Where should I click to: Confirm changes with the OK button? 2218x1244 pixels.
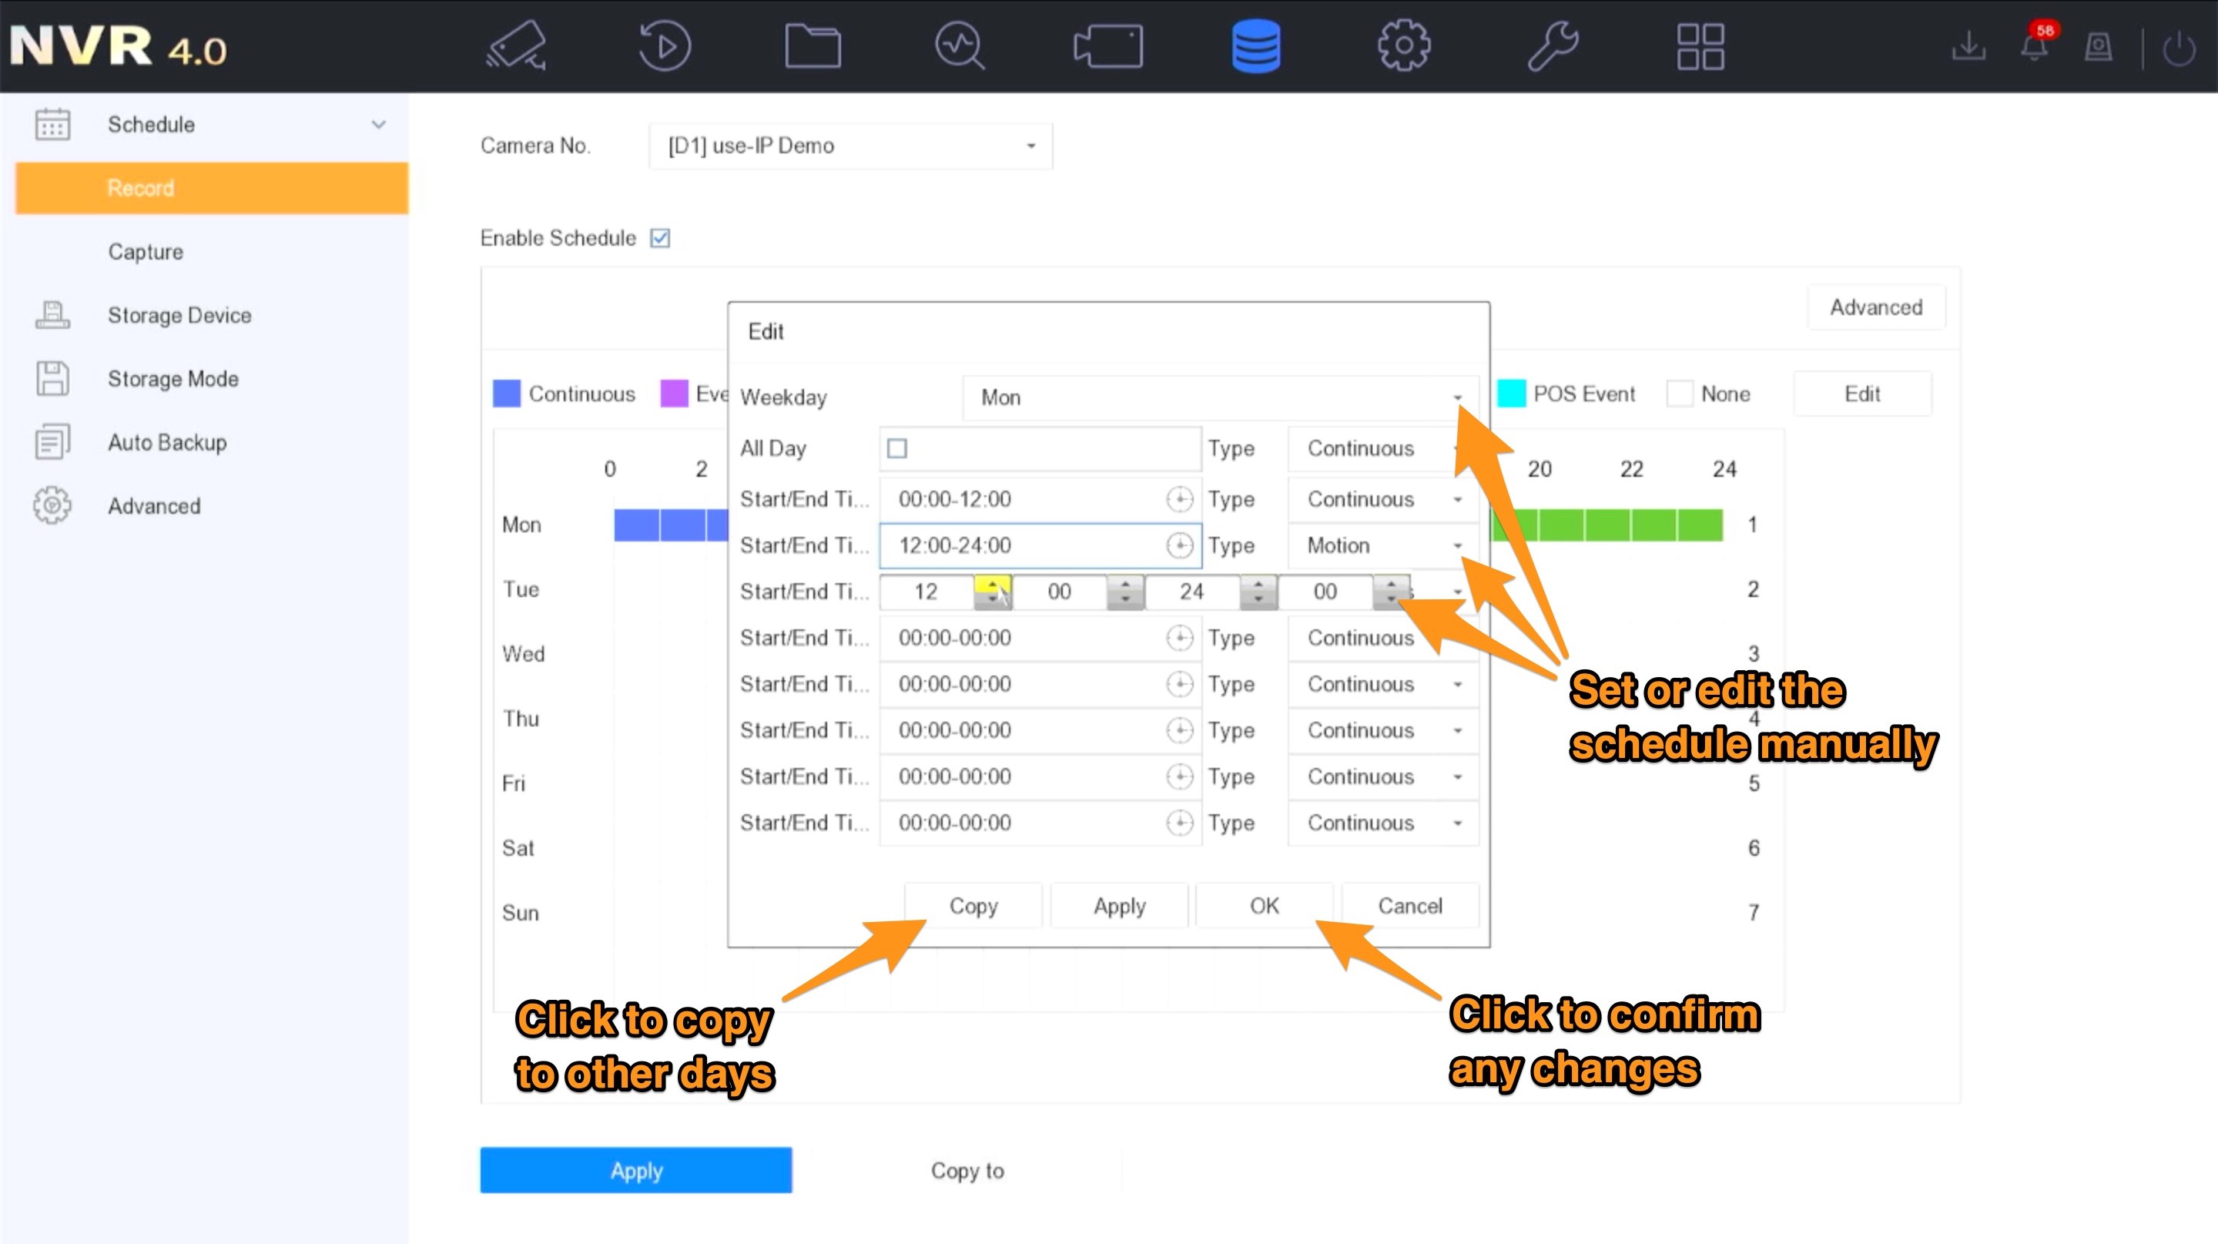pyautogui.click(x=1264, y=906)
